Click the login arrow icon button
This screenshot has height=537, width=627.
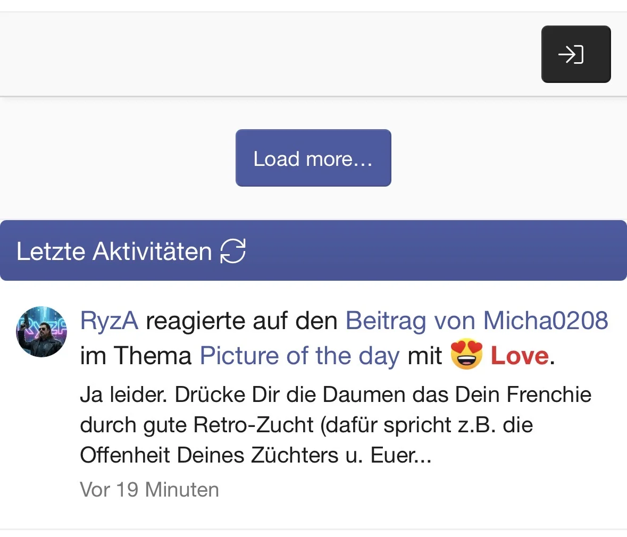576,54
